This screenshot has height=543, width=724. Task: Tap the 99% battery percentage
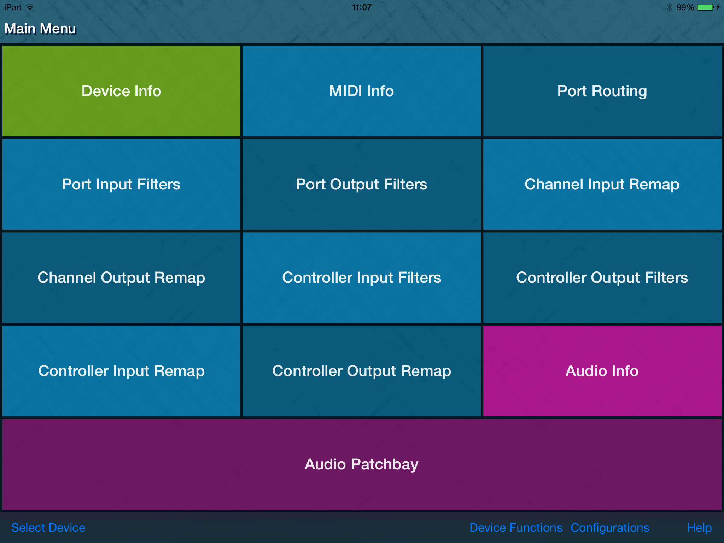tap(685, 7)
